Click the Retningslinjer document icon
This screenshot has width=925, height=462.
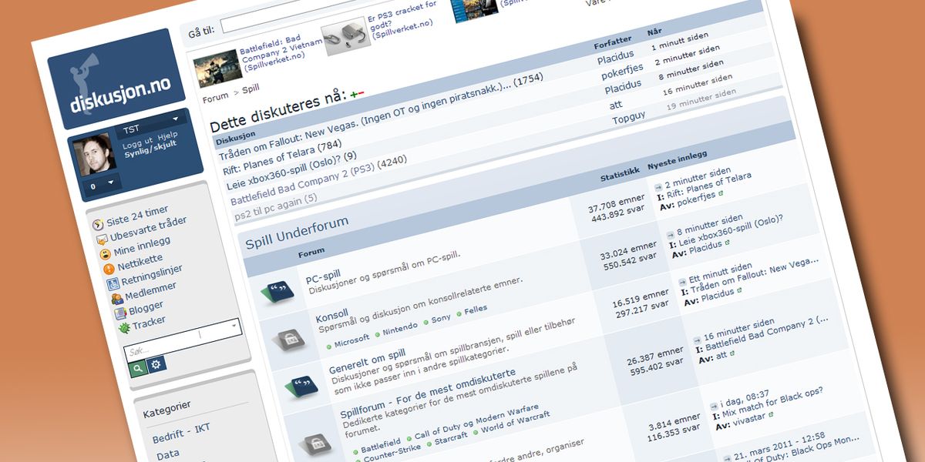[x=113, y=285]
